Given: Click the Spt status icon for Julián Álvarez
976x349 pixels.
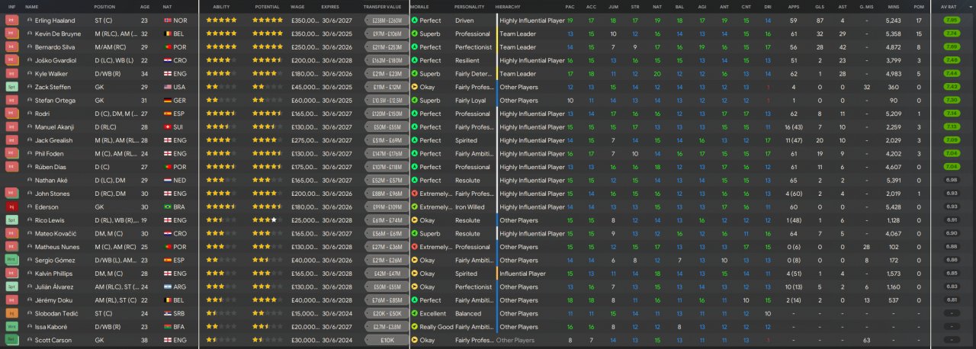Looking at the screenshot, I should point(11,287).
